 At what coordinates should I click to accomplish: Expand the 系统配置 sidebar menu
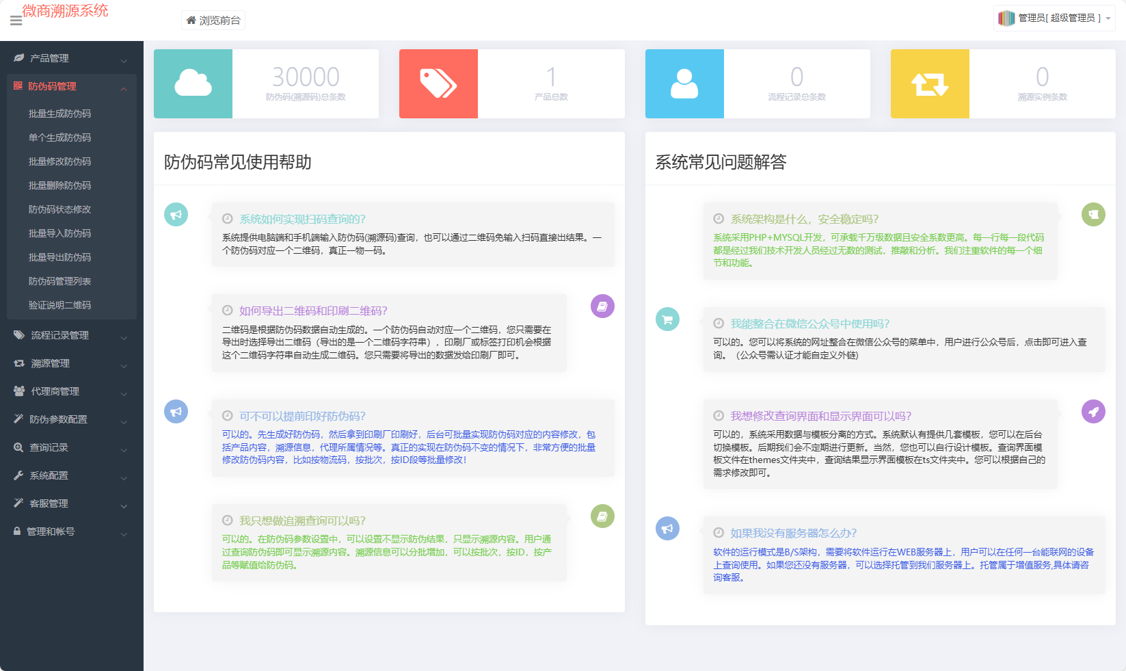pyautogui.click(x=71, y=475)
